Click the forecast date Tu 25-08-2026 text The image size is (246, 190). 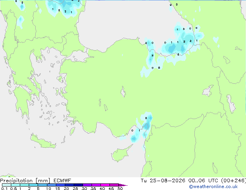click(x=163, y=181)
